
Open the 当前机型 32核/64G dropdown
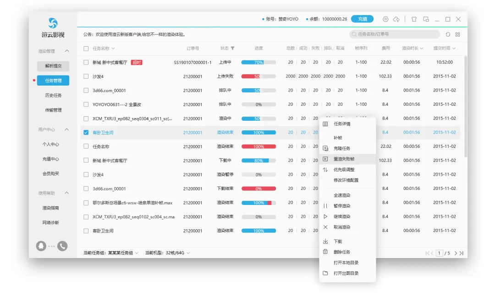click(188, 253)
